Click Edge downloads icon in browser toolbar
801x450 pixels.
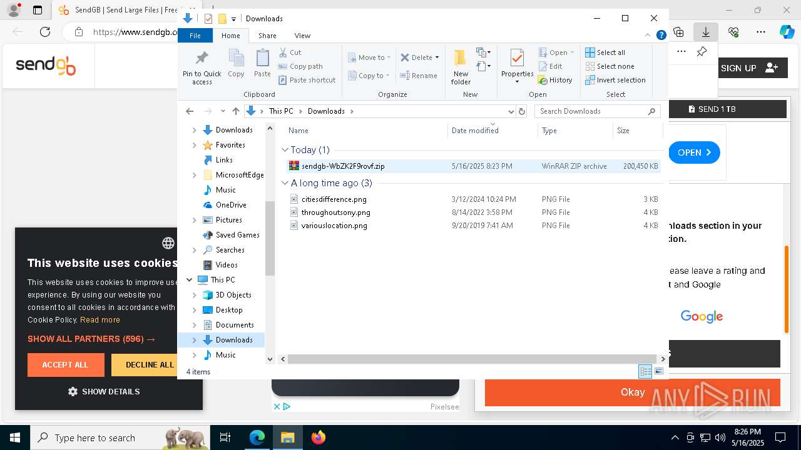(706, 32)
